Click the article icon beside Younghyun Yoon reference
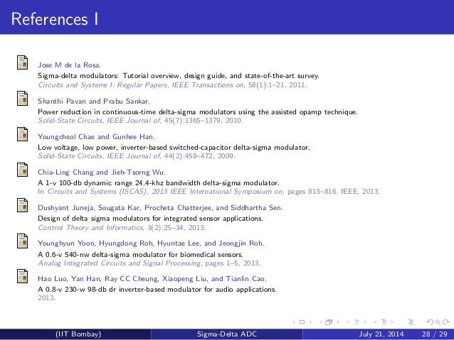This screenshot has width=454, height=340. (x=22, y=241)
